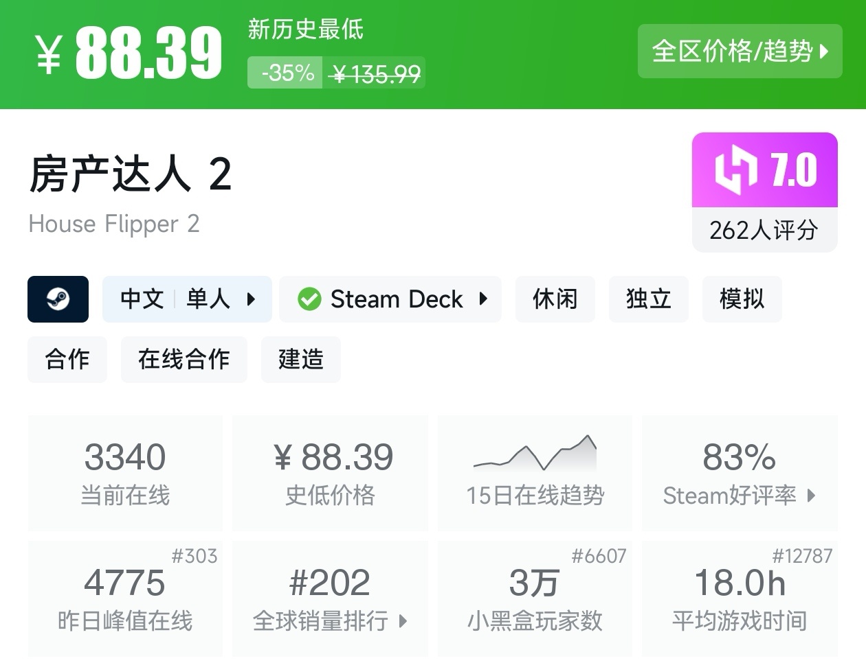The width and height of the screenshot is (866, 663).
Task: Open the 全区价格/趋势 button
Action: click(x=740, y=51)
